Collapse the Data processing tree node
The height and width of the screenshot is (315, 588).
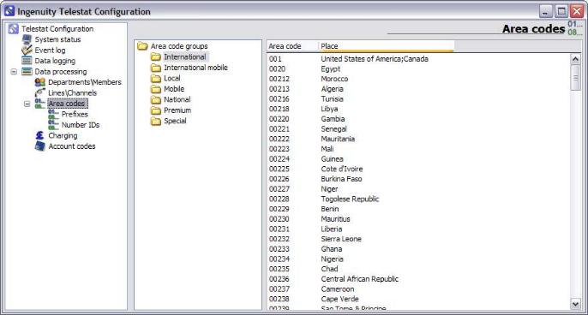(x=14, y=71)
